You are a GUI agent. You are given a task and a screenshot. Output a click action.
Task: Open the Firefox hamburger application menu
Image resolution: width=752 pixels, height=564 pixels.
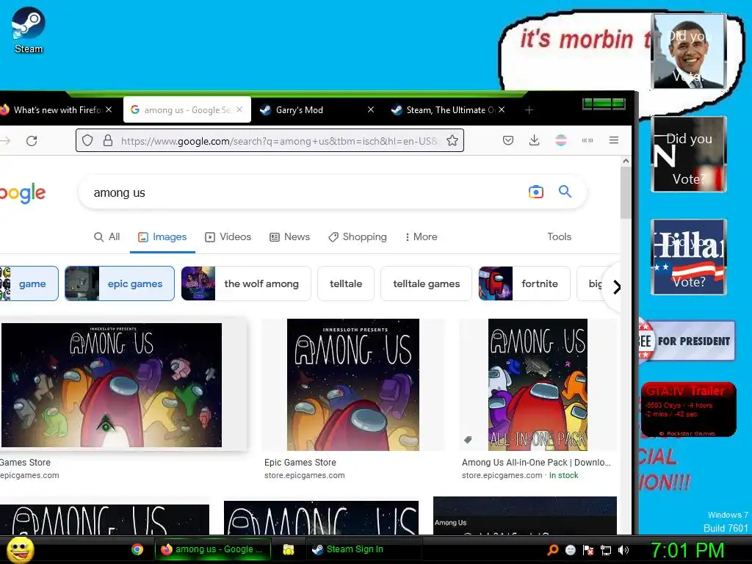(x=613, y=140)
